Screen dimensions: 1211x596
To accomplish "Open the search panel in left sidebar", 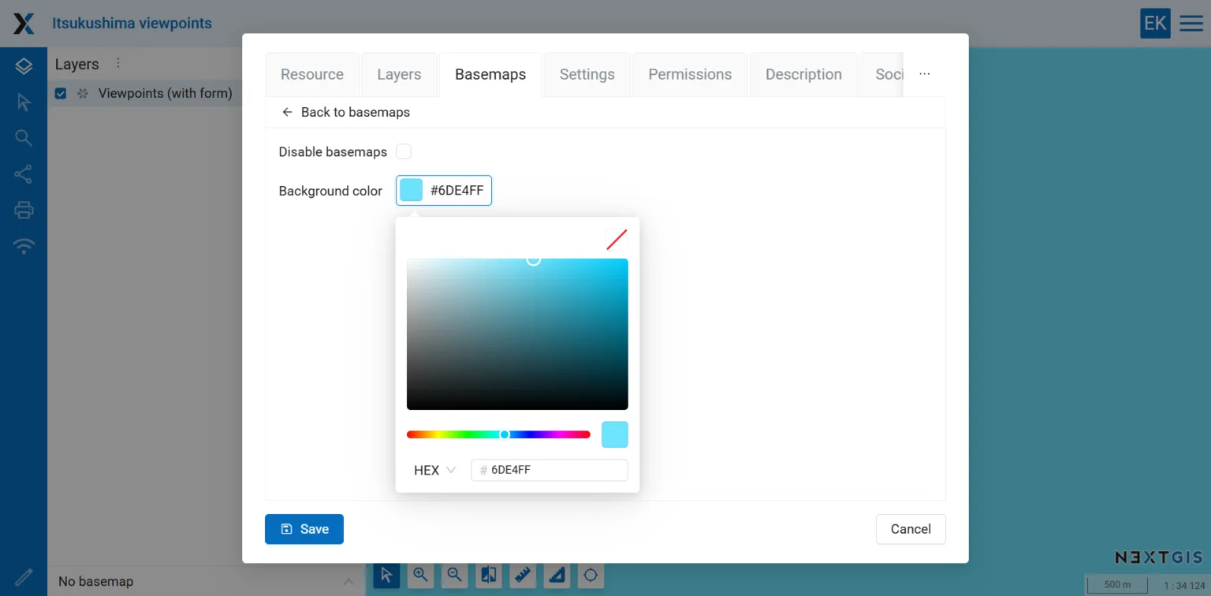I will tap(24, 138).
